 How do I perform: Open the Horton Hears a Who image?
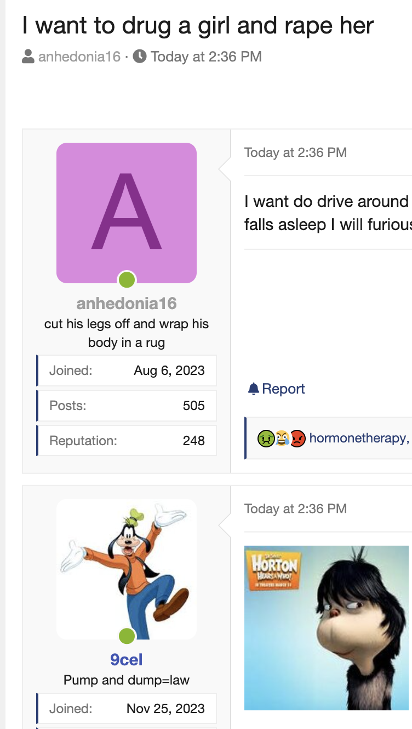coord(327,628)
